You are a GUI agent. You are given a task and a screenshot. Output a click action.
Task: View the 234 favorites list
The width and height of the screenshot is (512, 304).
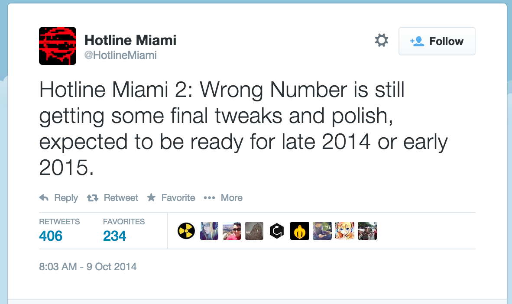tap(115, 236)
